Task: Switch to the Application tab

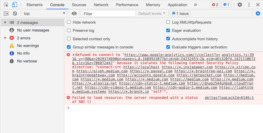Action: (x=178, y=5)
